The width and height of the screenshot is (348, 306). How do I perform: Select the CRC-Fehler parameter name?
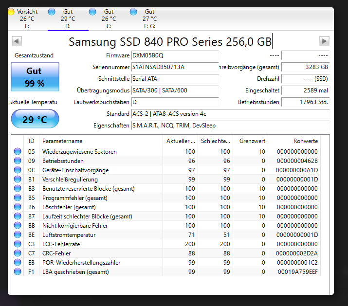coord(56,253)
